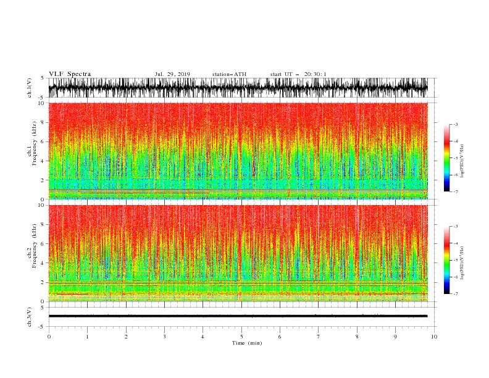Click time axis tick label 5
The width and height of the screenshot is (489, 378).
pos(241,337)
